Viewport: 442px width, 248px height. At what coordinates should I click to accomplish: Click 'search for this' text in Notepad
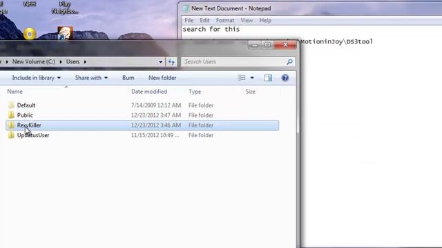211,29
